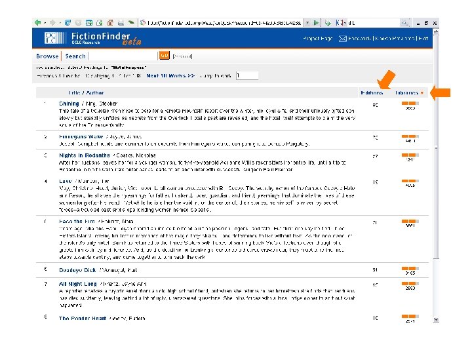
Task: Open the Love title by Morrison
Action: tap(66, 181)
